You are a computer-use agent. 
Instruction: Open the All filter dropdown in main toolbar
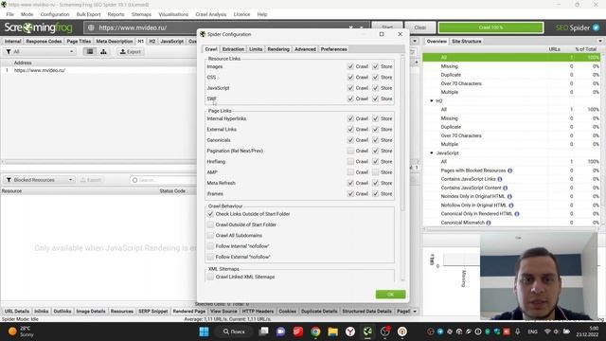(x=40, y=51)
